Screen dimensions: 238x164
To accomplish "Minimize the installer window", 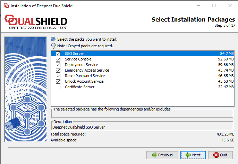I will tap(198, 6).
